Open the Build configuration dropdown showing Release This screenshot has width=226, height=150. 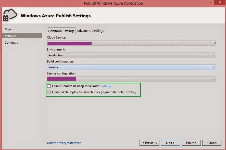click(214, 67)
